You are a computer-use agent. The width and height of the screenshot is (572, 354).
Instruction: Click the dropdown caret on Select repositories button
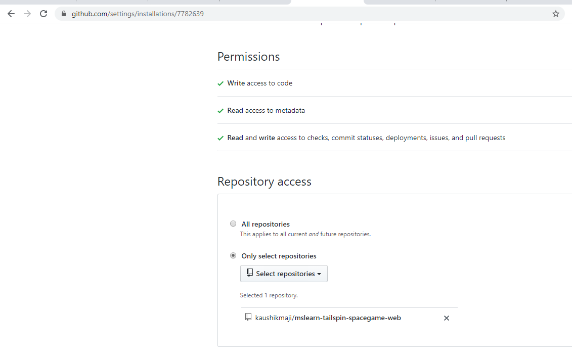pos(320,274)
